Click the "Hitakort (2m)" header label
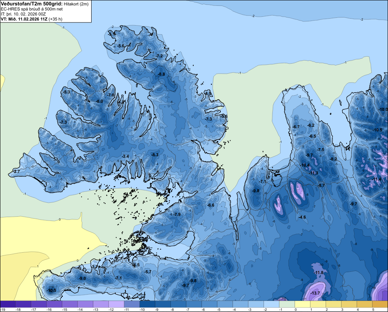Viewport: 388px width, 312px height. [76, 4]
